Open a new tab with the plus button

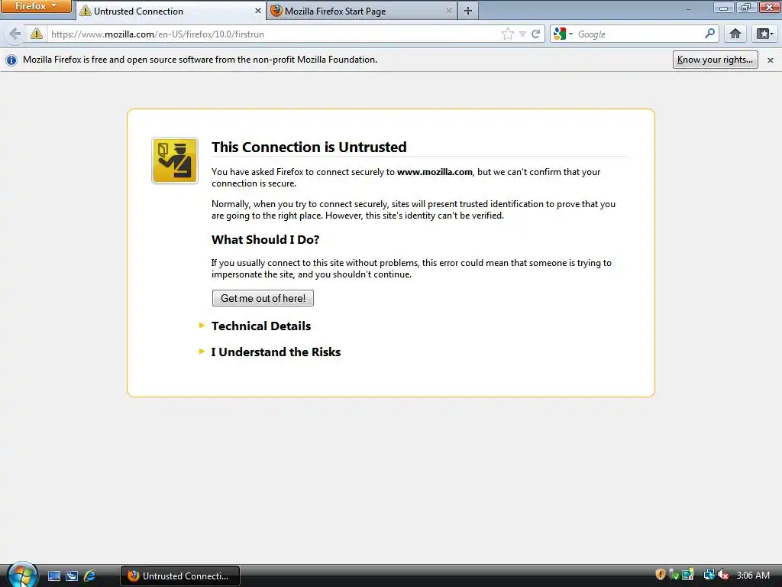click(x=468, y=11)
